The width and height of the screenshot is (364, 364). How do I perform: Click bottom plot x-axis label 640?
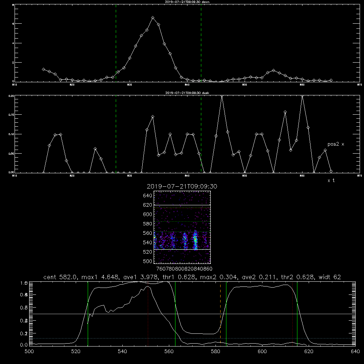[x=355, y=352]
